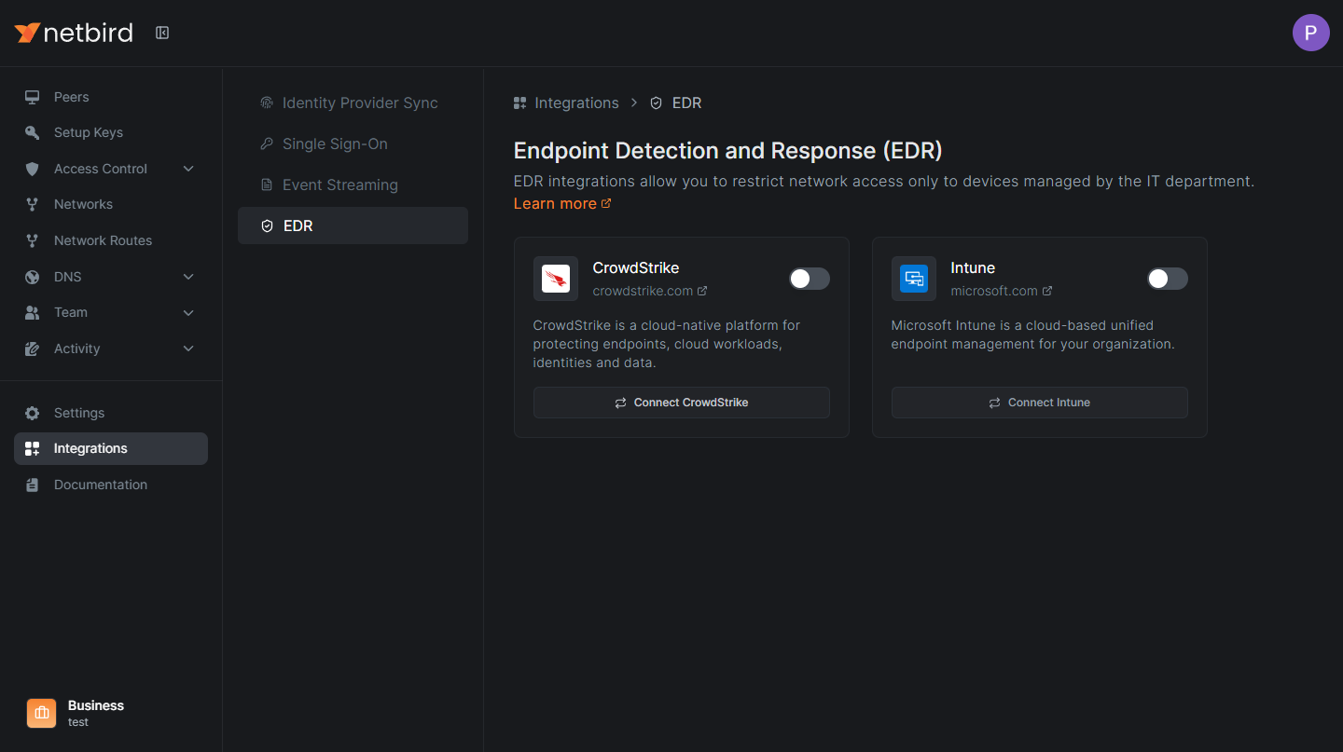Enable the CrowdStrike integration toggle

[x=809, y=279]
